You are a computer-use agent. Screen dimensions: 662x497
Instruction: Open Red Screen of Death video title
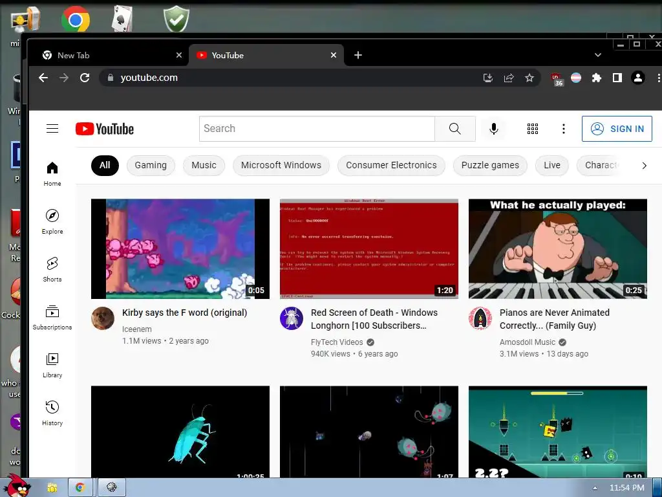click(374, 319)
